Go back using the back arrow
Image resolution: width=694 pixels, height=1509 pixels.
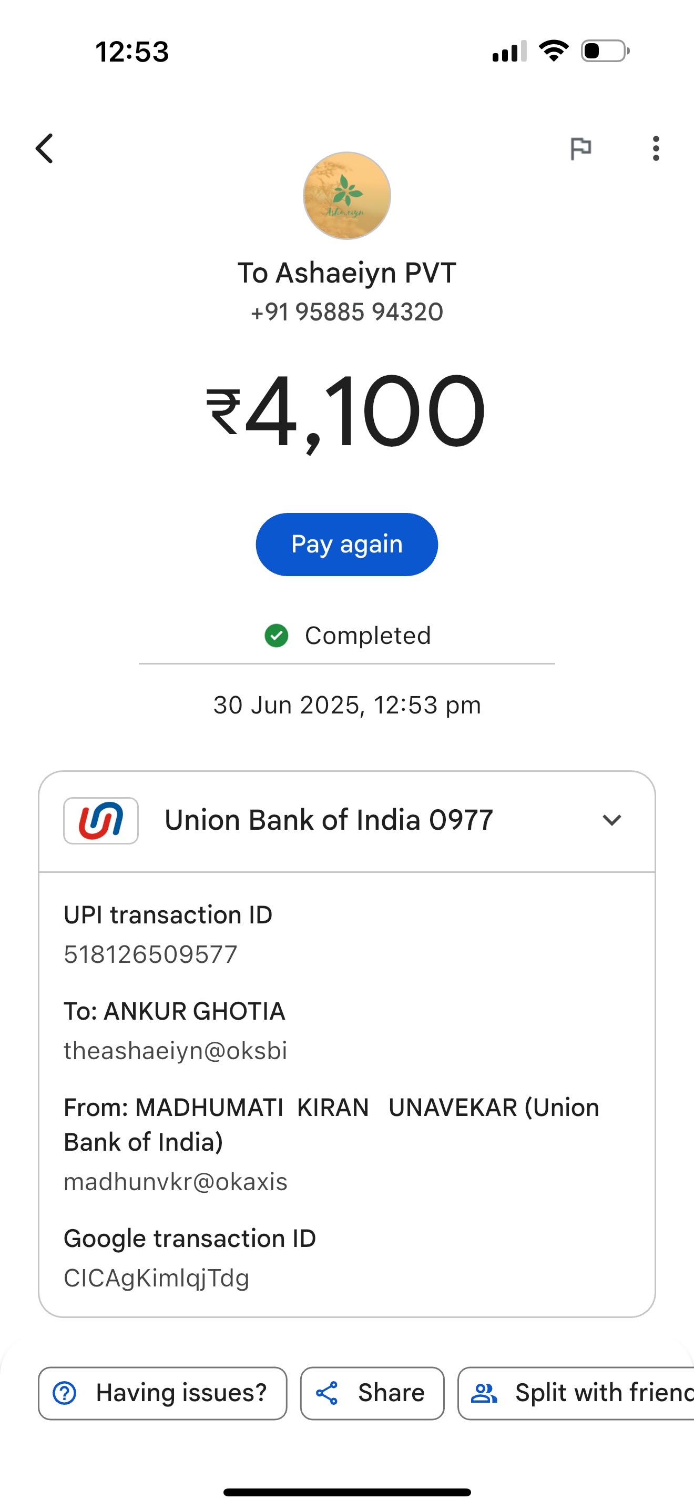[45, 148]
